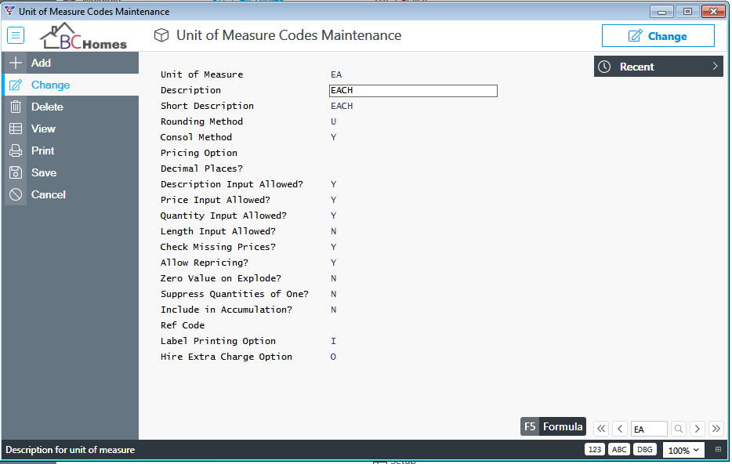Go to next record arrow

(x=698, y=429)
